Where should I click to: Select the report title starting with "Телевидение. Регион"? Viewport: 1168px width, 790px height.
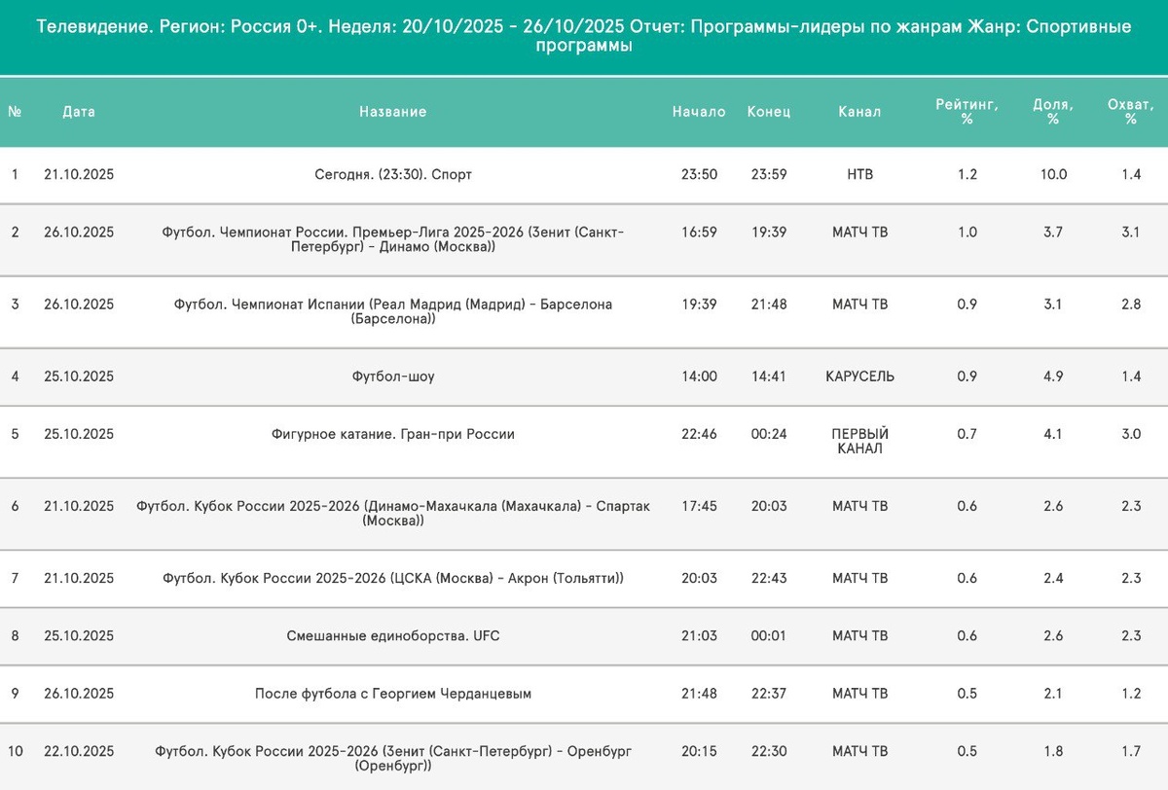coord(584,37)
